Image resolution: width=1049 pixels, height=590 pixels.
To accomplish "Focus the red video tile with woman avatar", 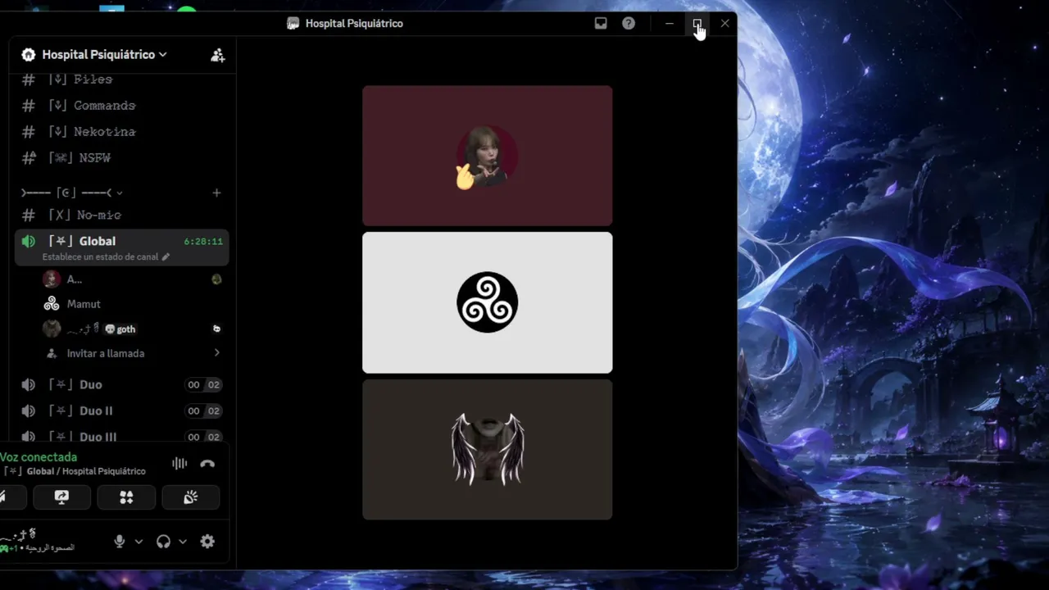I will pyautogui.click(x=488, y=156).
